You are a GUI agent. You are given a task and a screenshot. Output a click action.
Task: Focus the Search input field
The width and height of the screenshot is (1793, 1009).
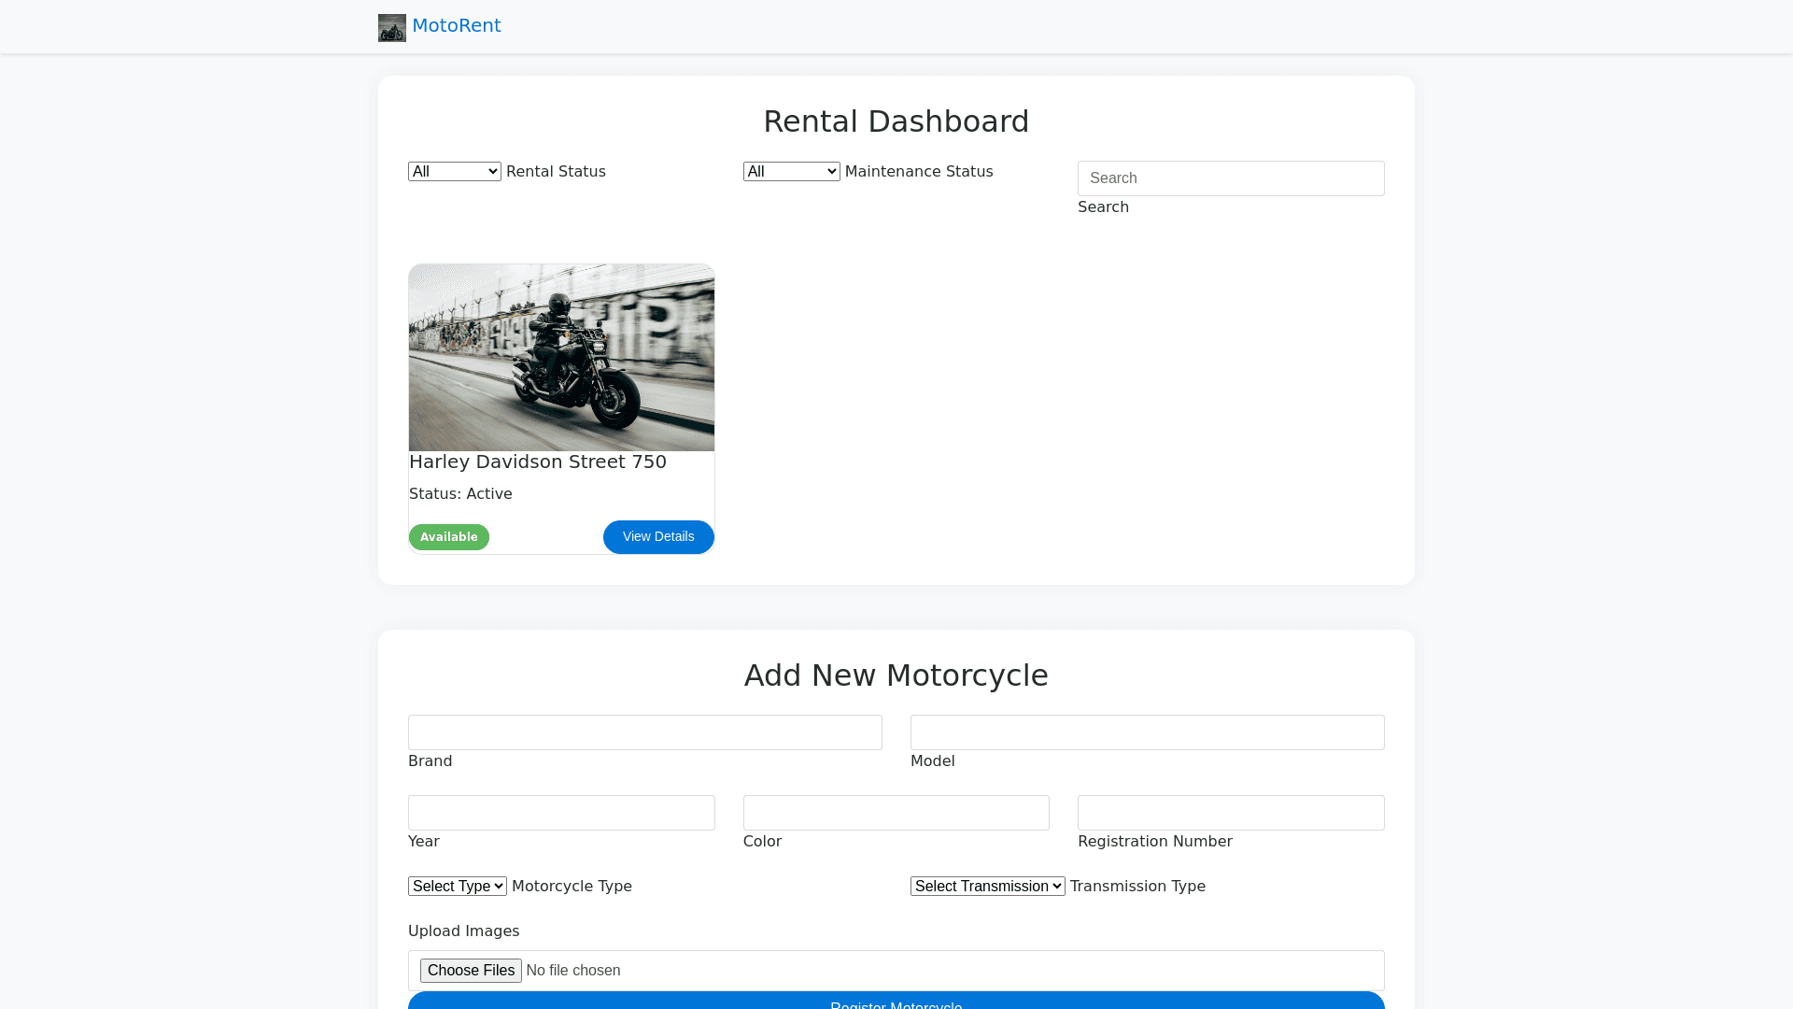1230,178
